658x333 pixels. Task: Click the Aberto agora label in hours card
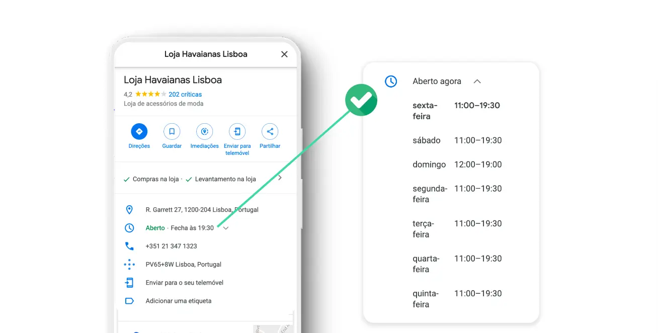(437, 81)
